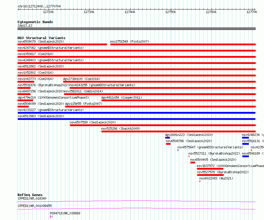Screen dimensions: 264x220
Task: Select dgv4911n54 (Cooper2011) variant
Action: 122,97
